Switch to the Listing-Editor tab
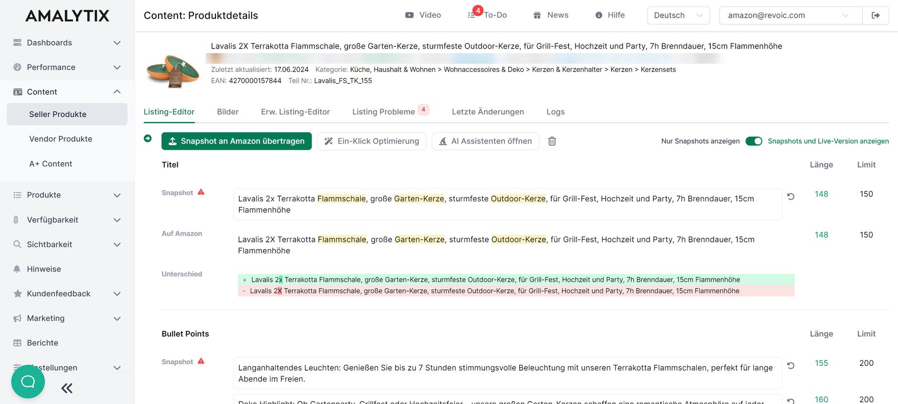The height and width of the screenshot is (404, 898). pyautogui.click(x=169, y=112)
